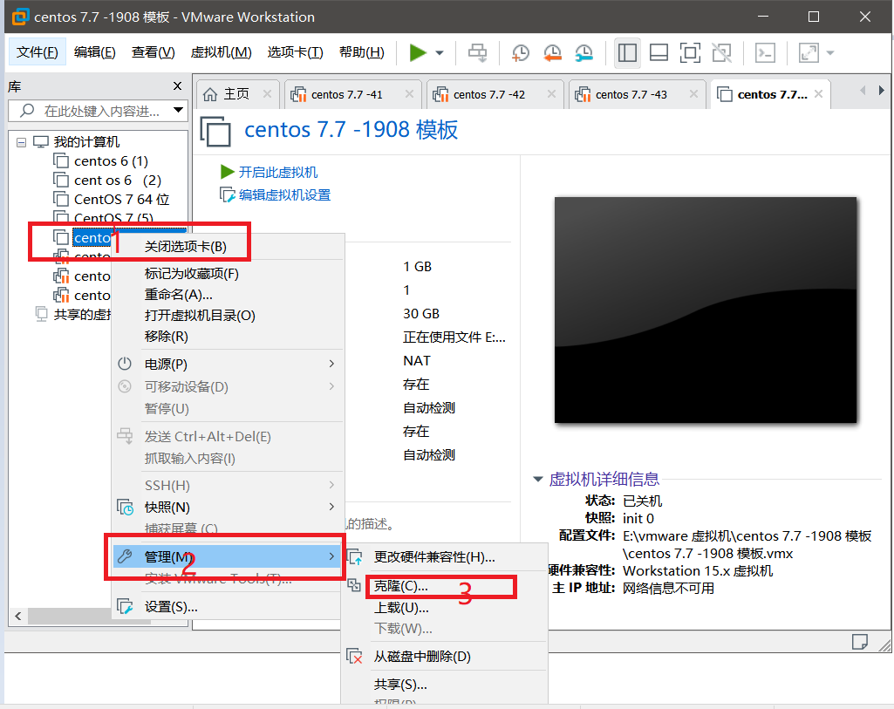Toggle the library sidebar view icon
The height and width of the screenshot is (709, 894).
coord(627,53)
